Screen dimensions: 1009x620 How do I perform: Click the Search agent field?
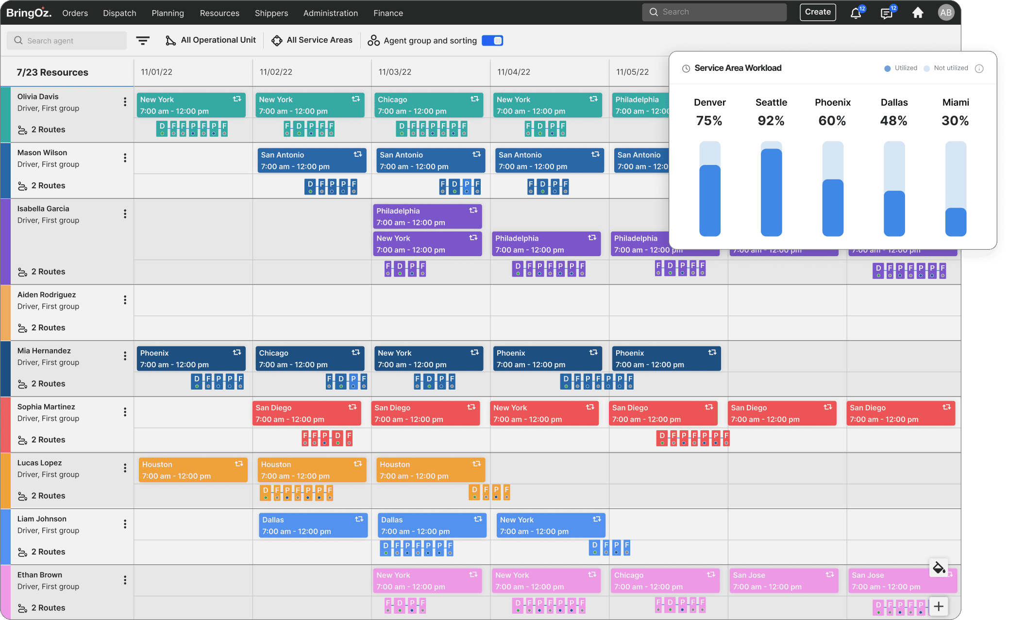[67, 41]
